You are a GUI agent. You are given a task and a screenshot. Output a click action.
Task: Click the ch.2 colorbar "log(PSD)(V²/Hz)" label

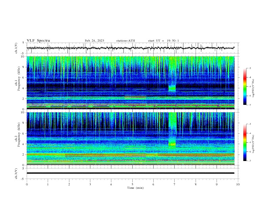253,144
